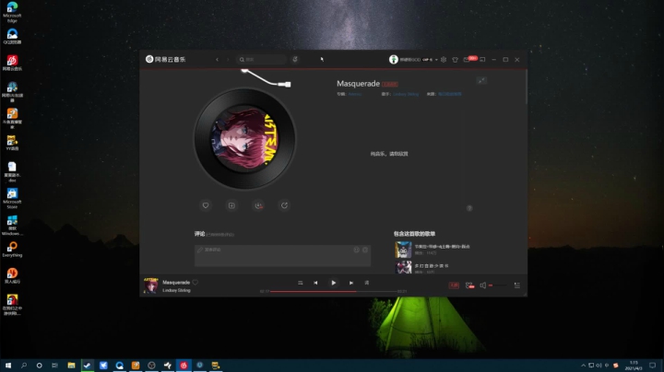
Task: Click the album cover thumbnail in player bar
Action: 150,285
